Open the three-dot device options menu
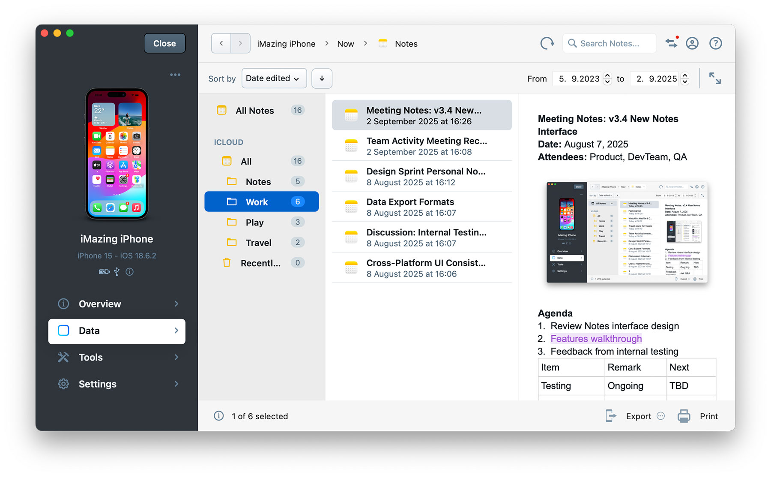 [175, 75]
